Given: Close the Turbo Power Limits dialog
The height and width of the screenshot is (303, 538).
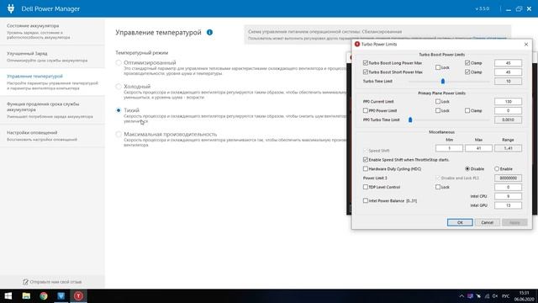Looking at the screenshot, I should [x=526, y=45].
